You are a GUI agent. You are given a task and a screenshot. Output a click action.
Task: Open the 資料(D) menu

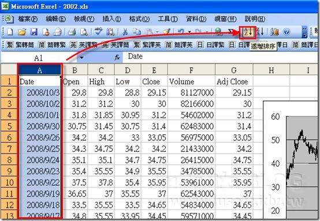point(196,19)
